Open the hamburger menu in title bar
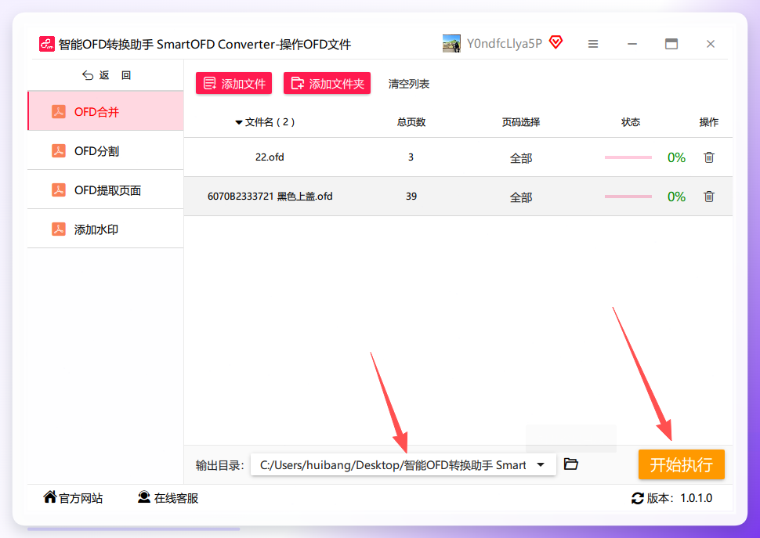The height and width of the screenshot is (538, 760). click(x=593, y=44)
